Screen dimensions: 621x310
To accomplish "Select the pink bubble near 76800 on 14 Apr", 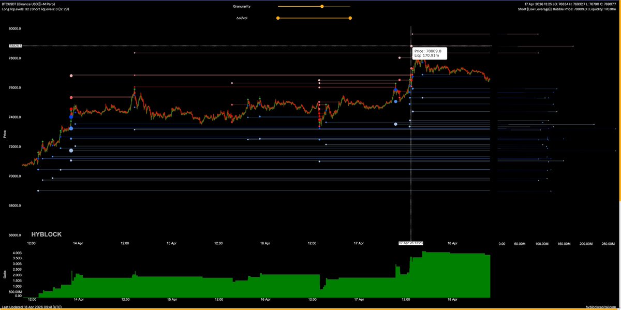I will (x=71, y=76).
